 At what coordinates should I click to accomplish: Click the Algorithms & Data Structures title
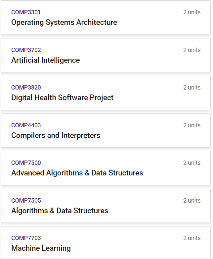click(x=60, y=211)
